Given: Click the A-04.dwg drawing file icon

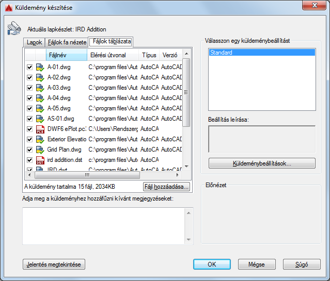Looking at the screenshot, I should click(x=40, y=98).
